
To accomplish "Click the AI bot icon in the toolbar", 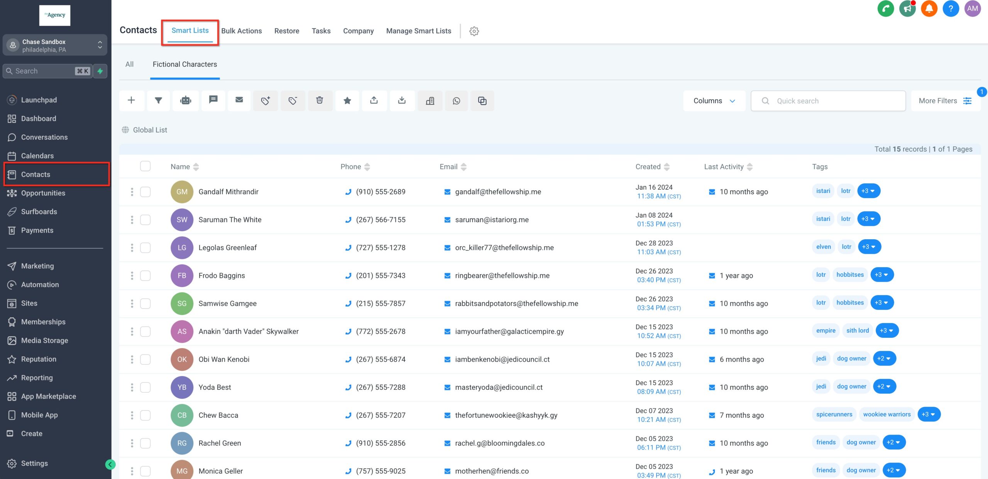I will coord(186,100).
